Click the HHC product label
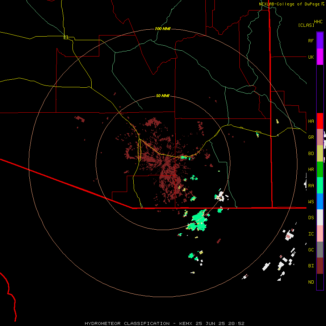Screen dimensions: 326x326 (x=318, y=22)
